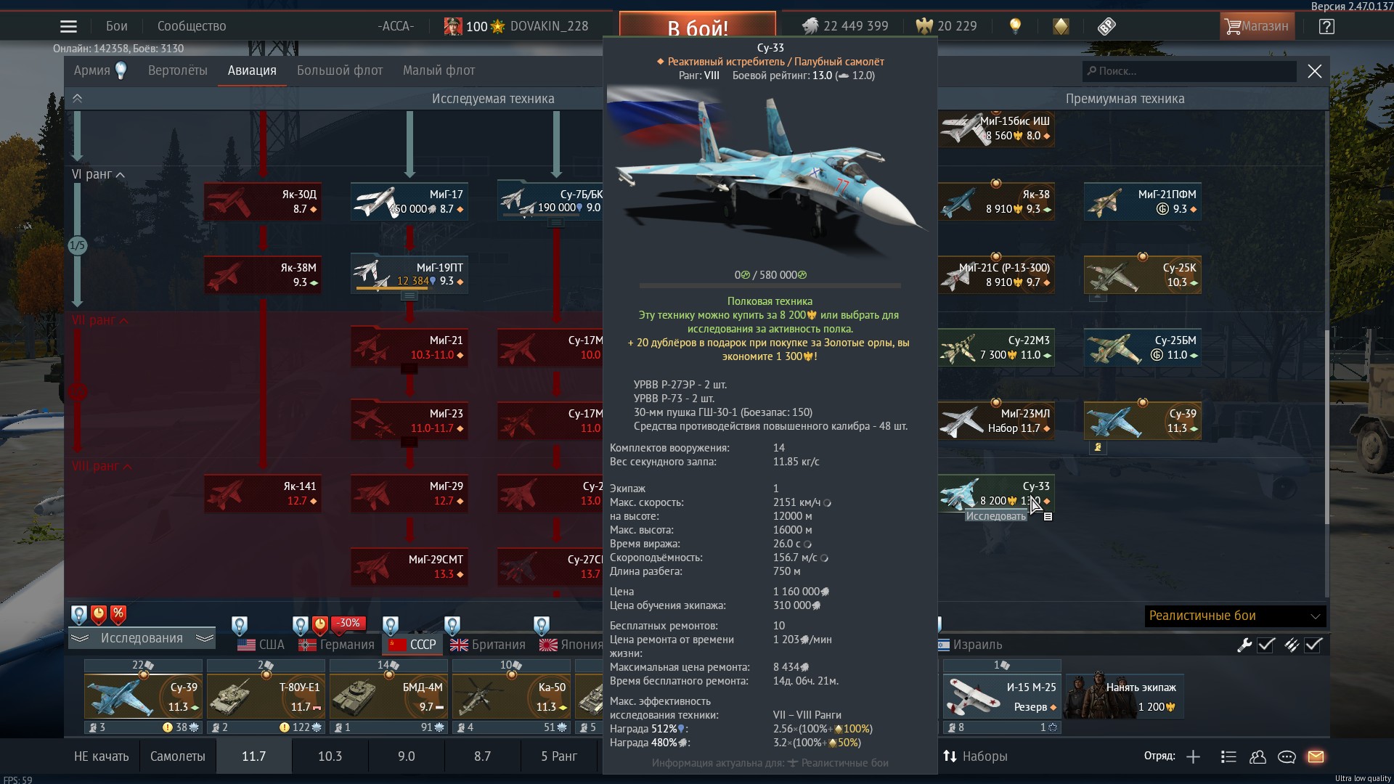Click double-chevron collapse at tree top left

pyautogui.click(x=78, y=99)
